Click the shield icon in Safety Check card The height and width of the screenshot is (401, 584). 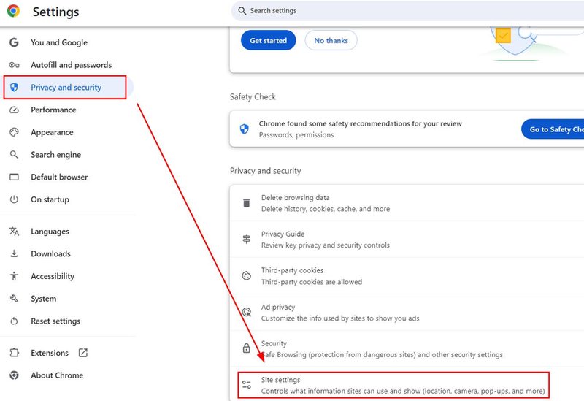[x=245, y=129]
